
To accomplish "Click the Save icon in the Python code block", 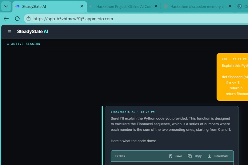I will click(170, 156).
